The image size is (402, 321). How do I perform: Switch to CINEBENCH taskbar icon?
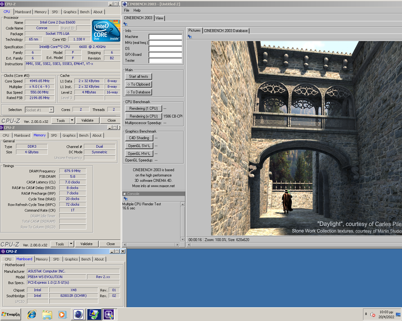79,314
